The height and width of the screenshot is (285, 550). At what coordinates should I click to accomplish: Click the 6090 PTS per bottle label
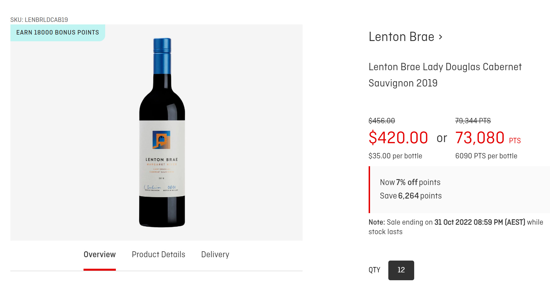(486, 156)
